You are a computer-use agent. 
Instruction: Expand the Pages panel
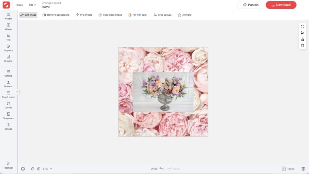(x=288, y=169)
